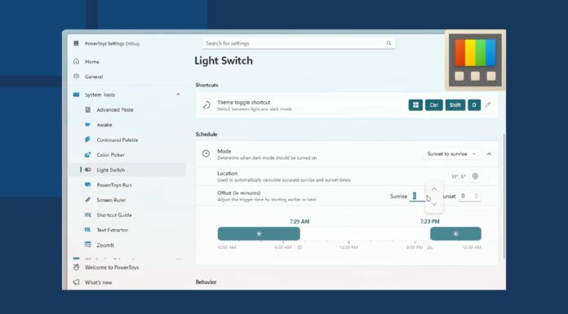568x314 pixels.
Task: Click the Sunrise offset input field
Action: click(x=417, y=197)
